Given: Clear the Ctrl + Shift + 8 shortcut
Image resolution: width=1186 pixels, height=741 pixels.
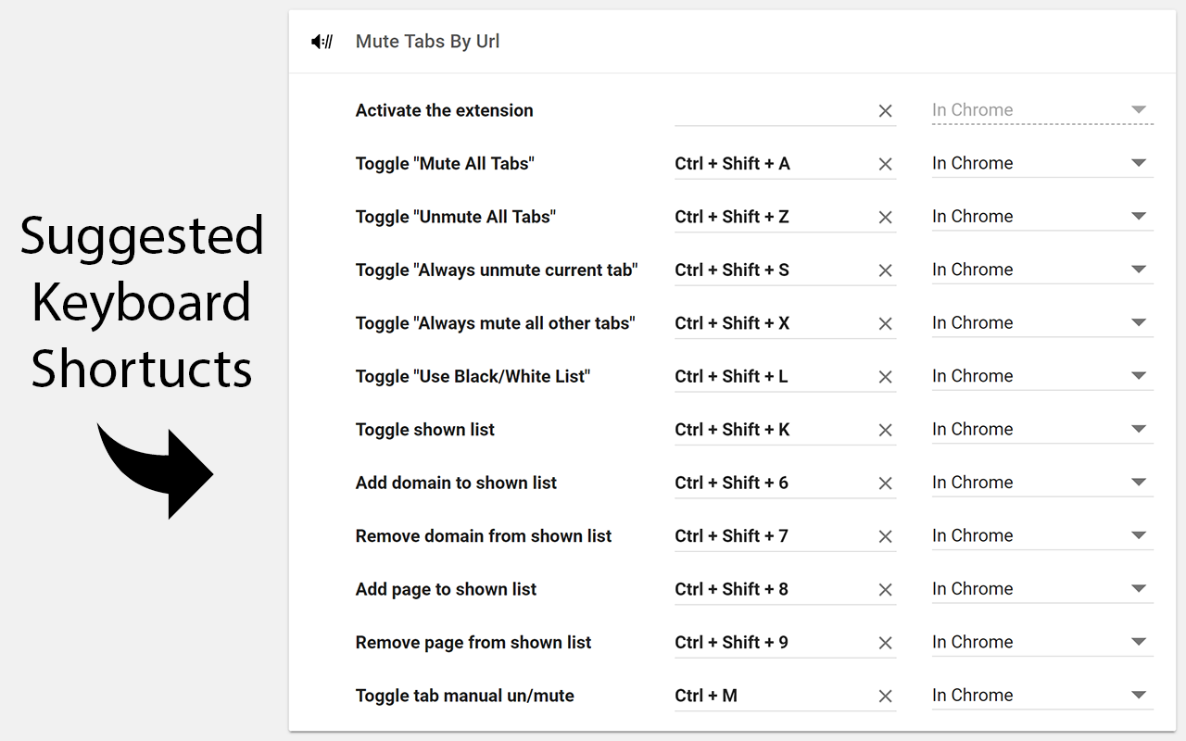Looking at the screenshot, I should (x=885, y=590).
